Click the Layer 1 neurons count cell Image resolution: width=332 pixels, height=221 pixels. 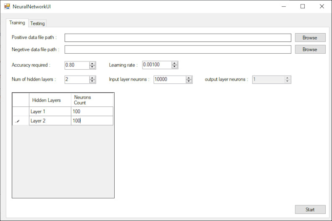click(92, 111)
